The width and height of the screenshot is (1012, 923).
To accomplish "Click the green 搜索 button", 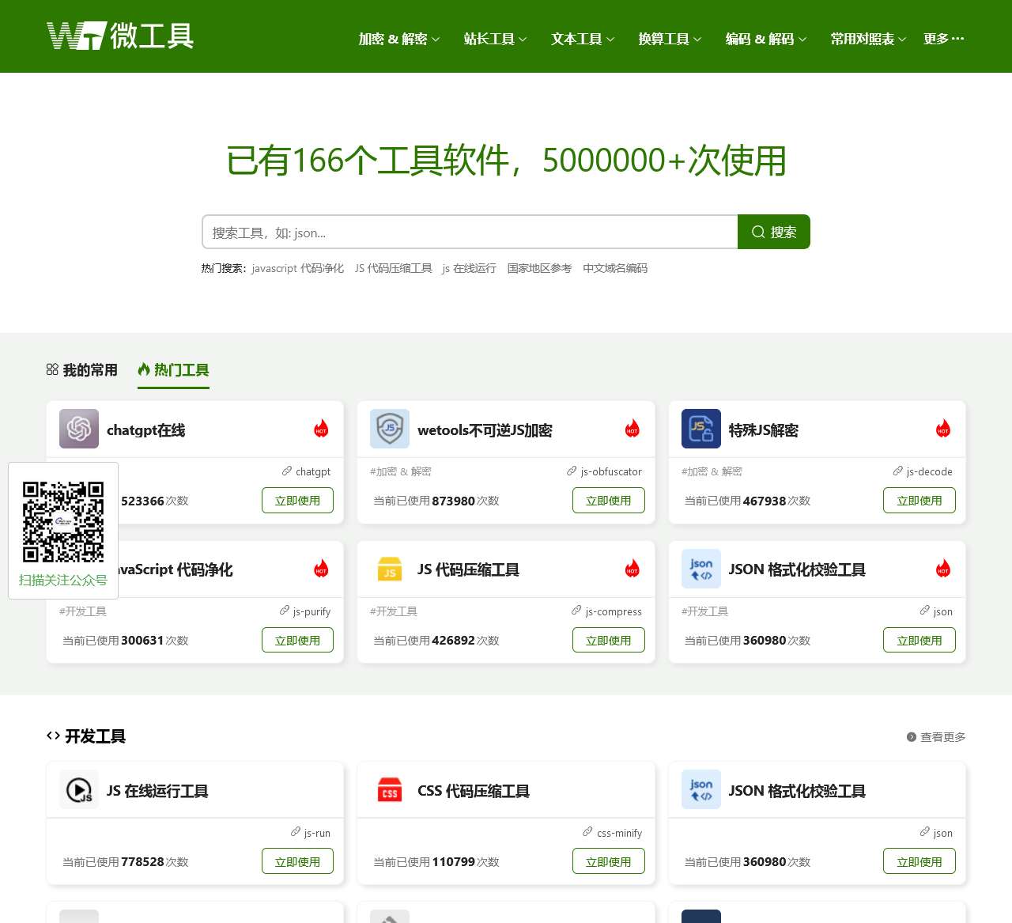I will pyautogui.click(x=773, y=232).
